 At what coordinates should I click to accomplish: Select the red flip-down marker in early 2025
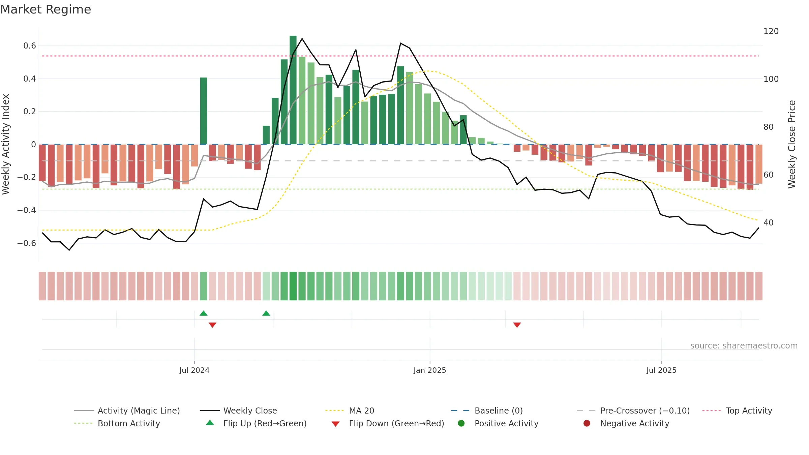pos(517,325)
